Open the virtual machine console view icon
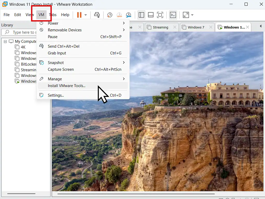This screenshot has width=265, height=199. tap(173, 15)
